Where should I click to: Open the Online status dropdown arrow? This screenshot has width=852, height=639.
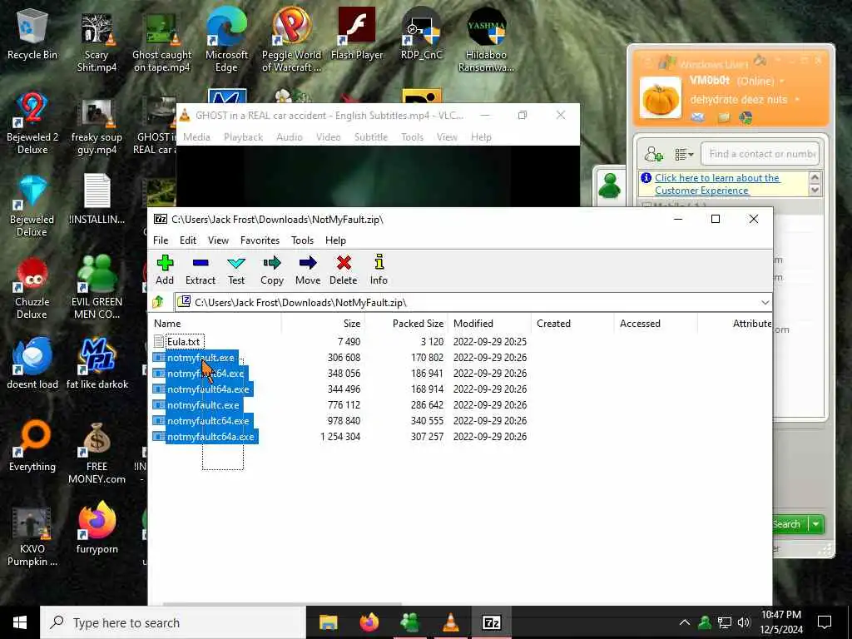782,82
